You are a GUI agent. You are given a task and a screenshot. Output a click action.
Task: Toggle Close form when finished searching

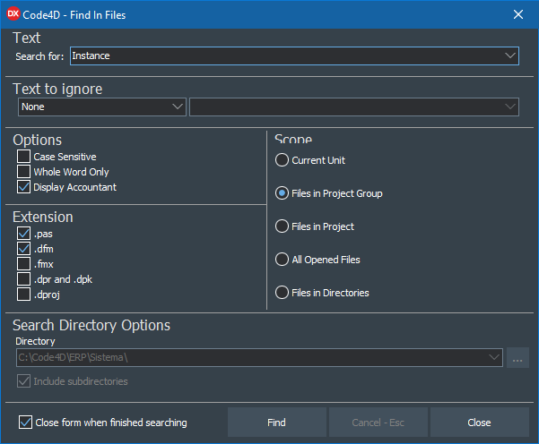[x=25, y=423]
